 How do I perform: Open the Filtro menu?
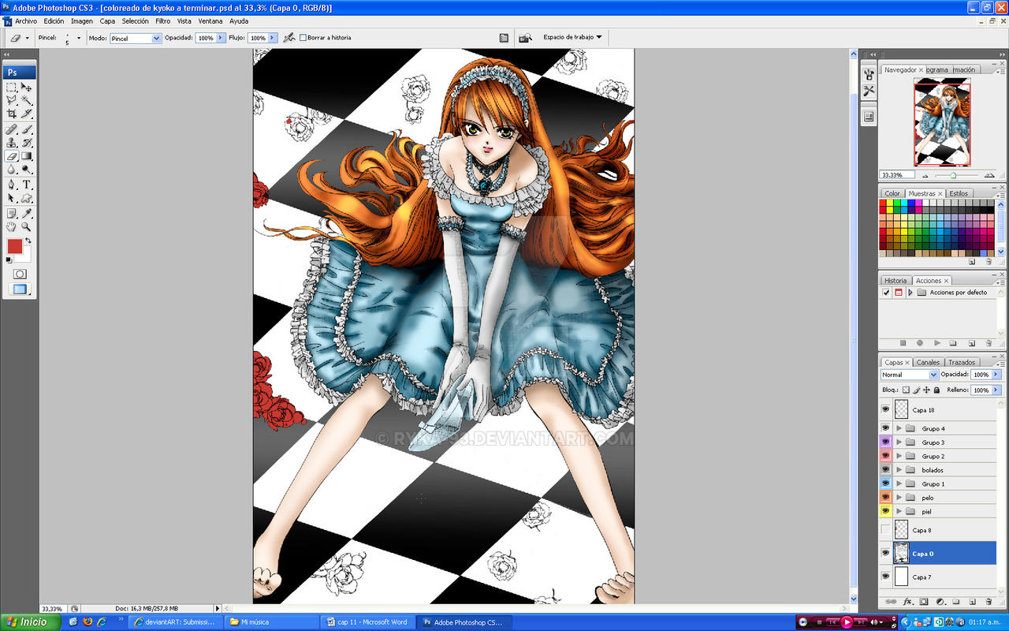(x=162, y=21)
